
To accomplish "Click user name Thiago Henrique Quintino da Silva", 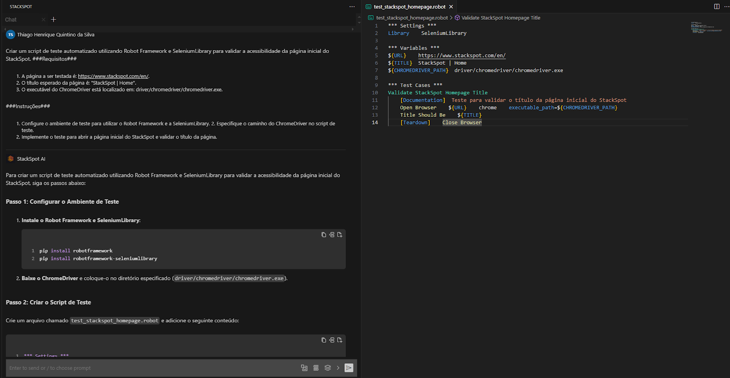I will tap(56, 35).
